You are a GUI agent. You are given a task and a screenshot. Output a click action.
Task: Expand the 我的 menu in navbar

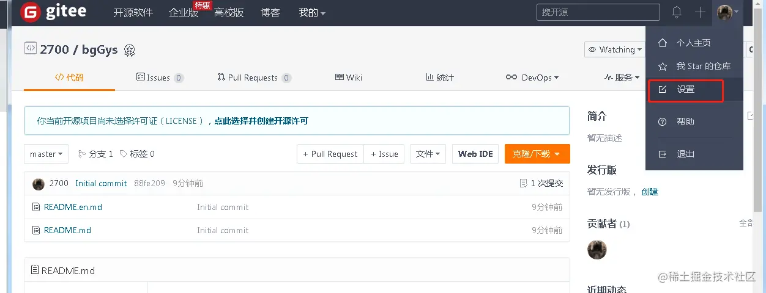[312, 13]
